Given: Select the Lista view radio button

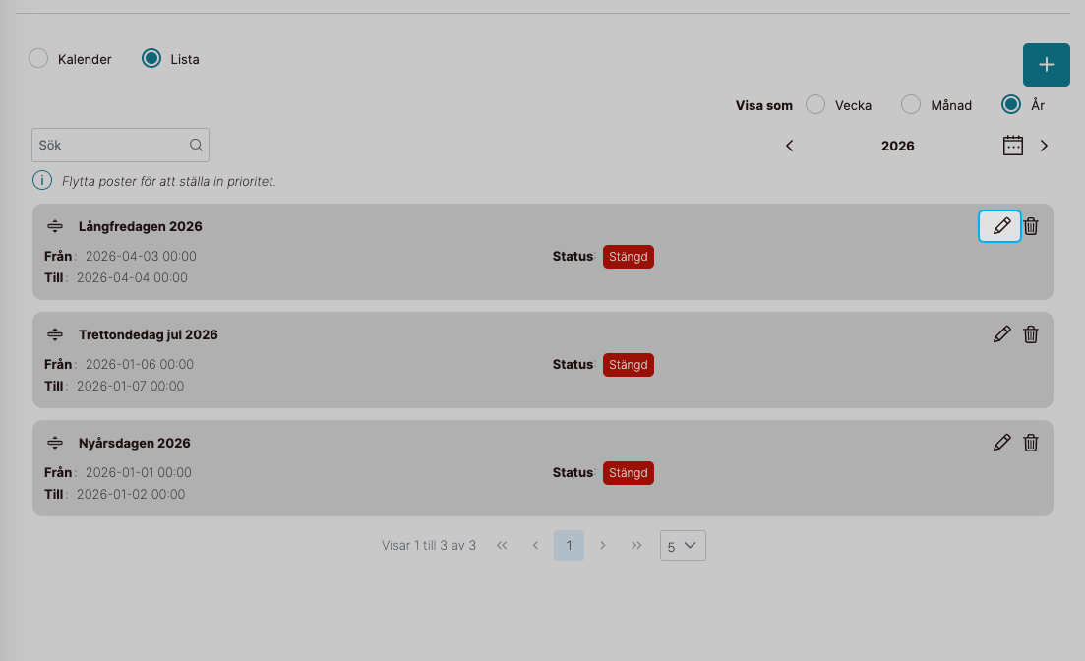Looking at the screenshot, I should pyautogui.click(x=151, y=59).
